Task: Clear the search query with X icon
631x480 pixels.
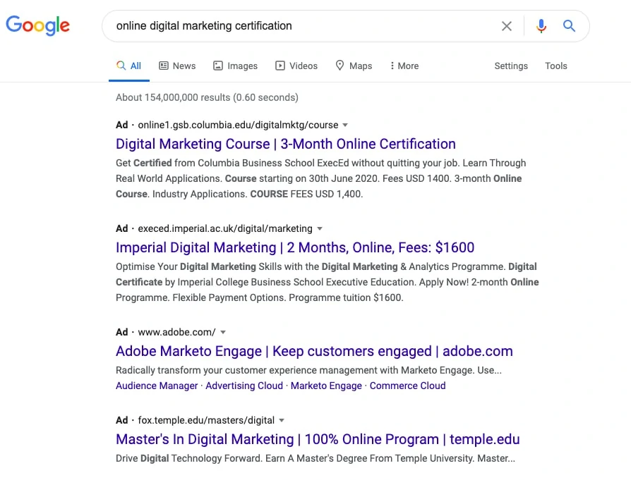Action: pyautogui.click(x=507, y=26)
